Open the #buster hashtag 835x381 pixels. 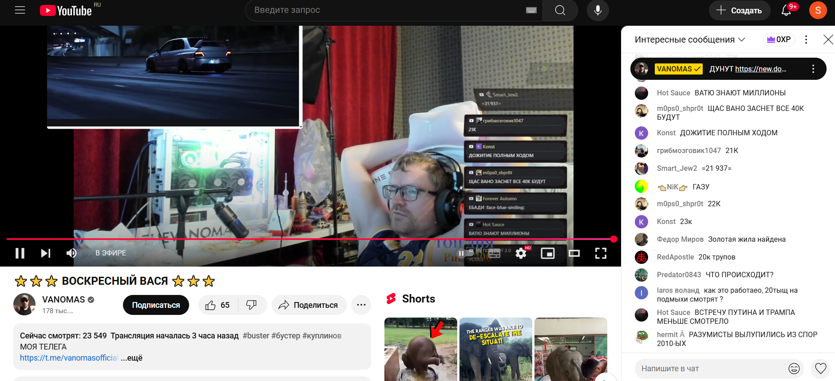(x=256, y=336)
